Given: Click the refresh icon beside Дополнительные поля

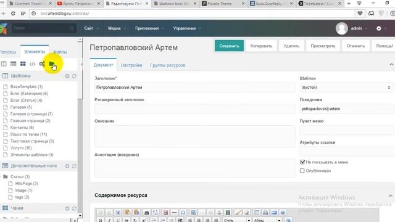Looking at the screenshot, I should click(x=74, y=166).
